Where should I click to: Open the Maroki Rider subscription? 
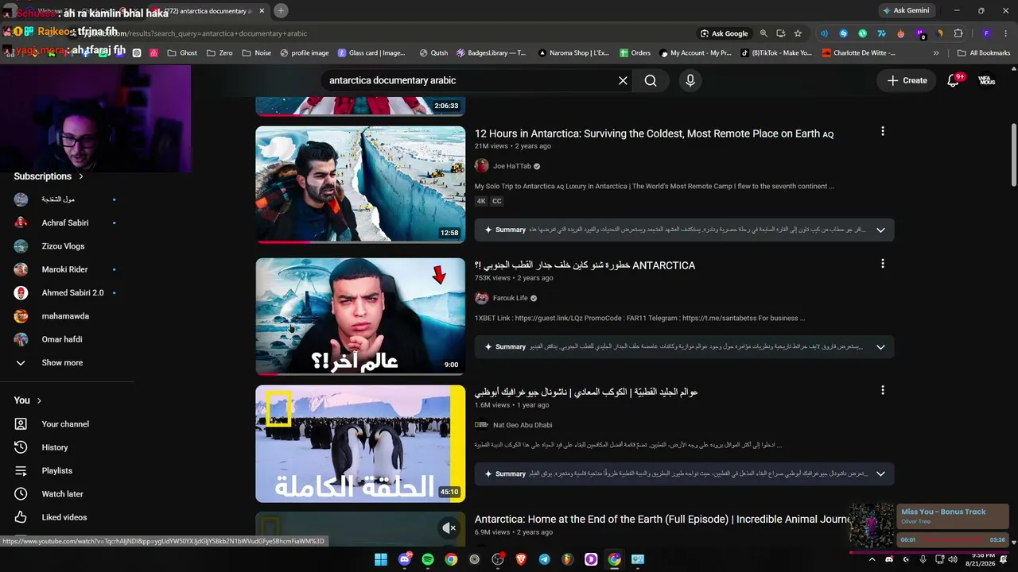[64, 269]
